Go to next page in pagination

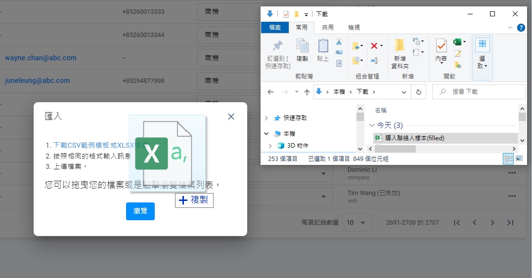(492, 223)
